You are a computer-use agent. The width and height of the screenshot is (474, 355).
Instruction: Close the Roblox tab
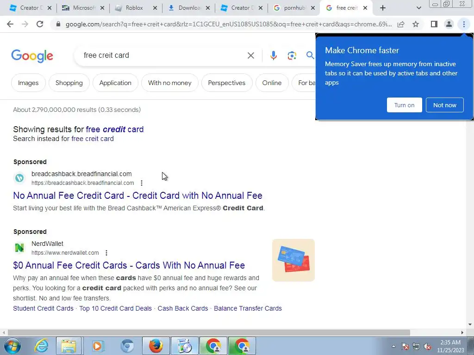click(155, 8)
